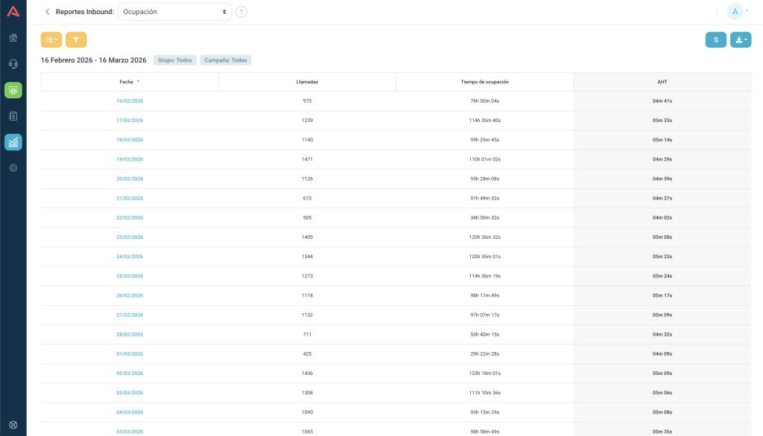Open settings gear in sidebar
This screenshot has height=436, width=763.
(x=13, y=168)
